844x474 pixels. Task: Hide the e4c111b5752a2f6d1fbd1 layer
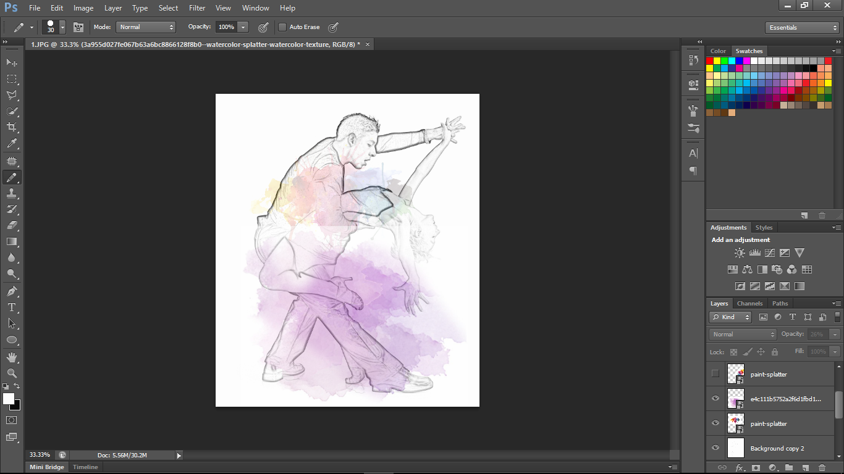[715, 398]
